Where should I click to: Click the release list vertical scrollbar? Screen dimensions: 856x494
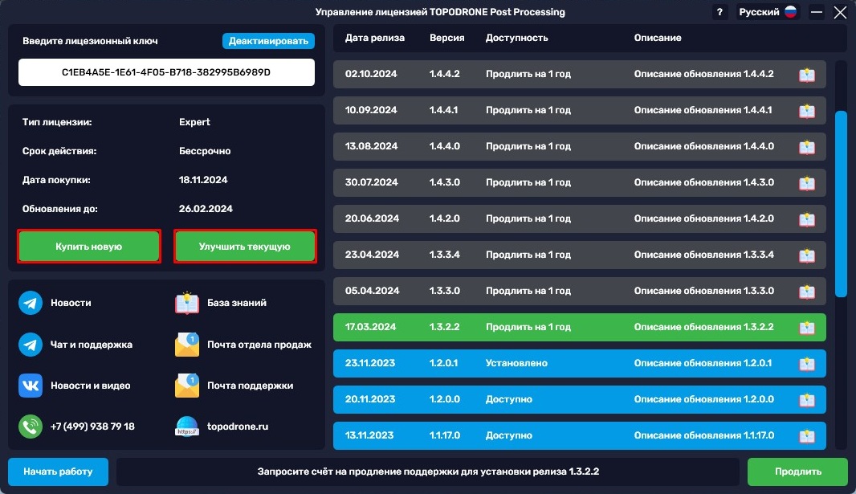click(842, 204)
